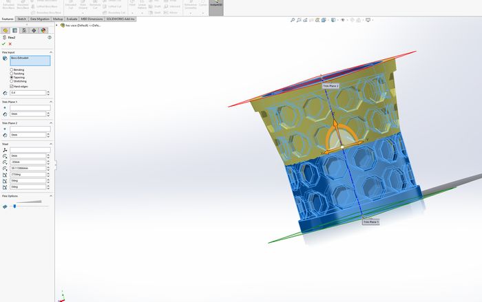
Task: Accept Flex2 with the green checkmark
Action: pyautogui.click(x=3, y=44)
